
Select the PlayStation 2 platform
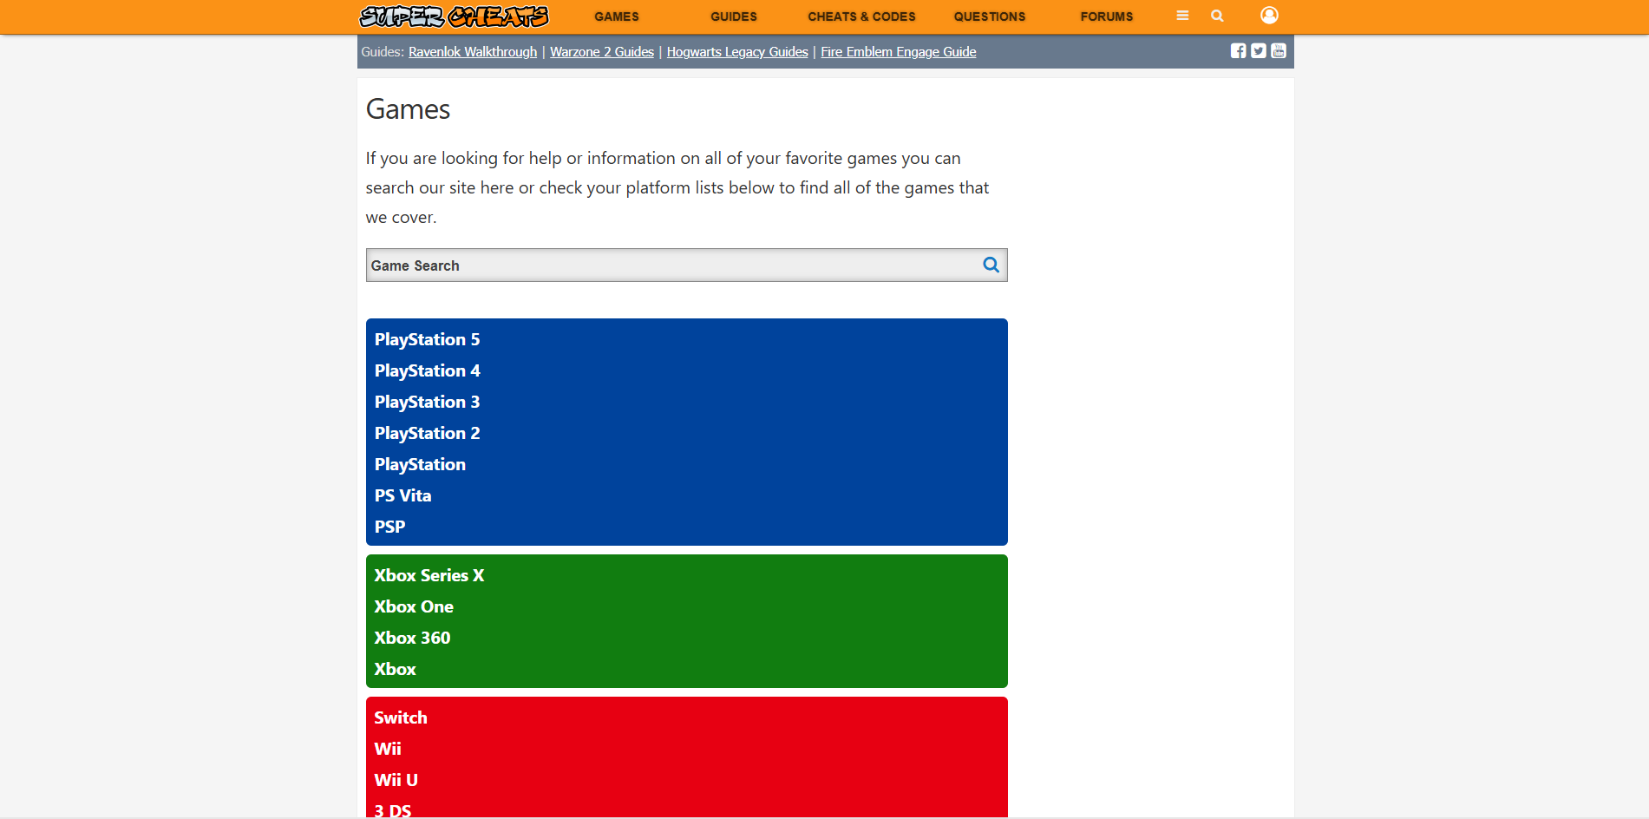427,433
